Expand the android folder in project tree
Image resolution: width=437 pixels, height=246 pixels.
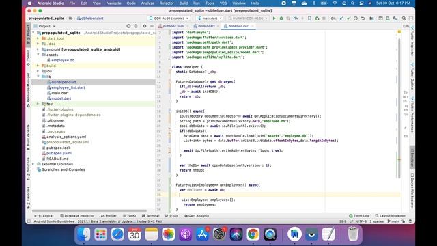[x=38, y=49]
